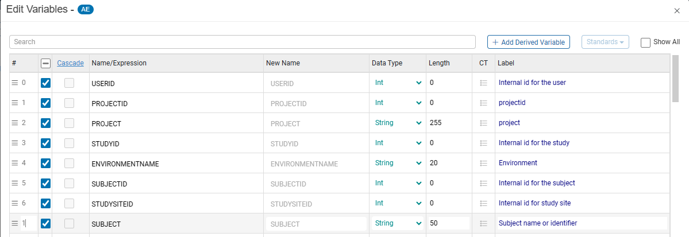Open the CT list icon for SUBJECT

484,223
